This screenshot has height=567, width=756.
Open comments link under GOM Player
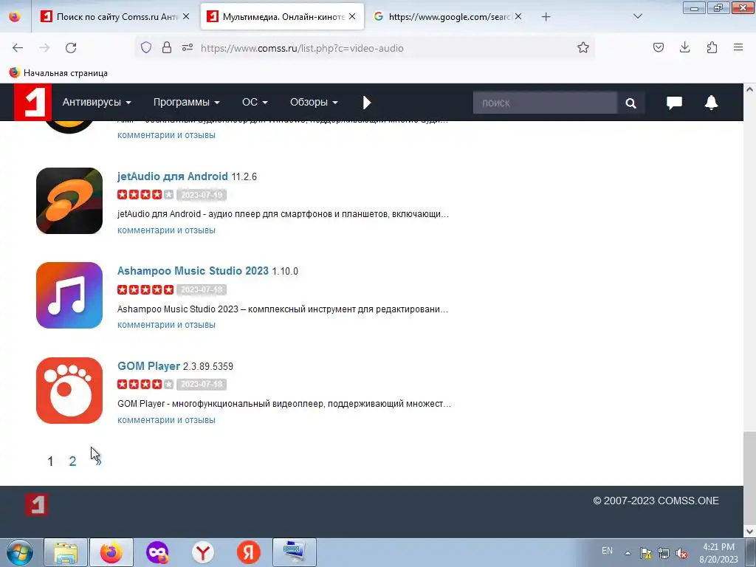pos(166,420)
